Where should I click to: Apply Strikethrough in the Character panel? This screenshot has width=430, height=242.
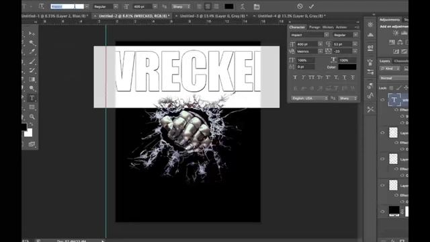tap(353, 78)
